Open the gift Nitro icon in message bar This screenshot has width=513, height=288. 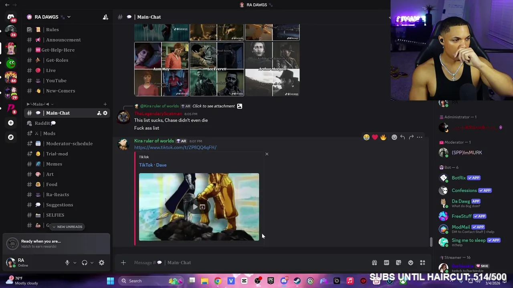(x=374, y=263)
